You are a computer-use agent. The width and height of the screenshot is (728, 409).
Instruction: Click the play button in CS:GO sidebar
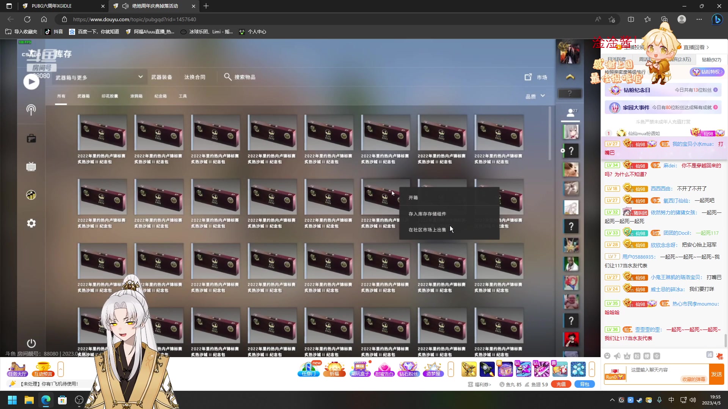tap(31, 82)
